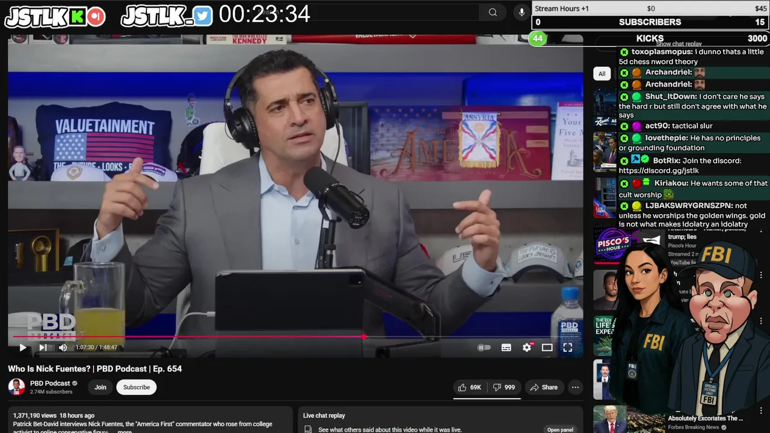Viewport: 770px width, 433px height.
Task: Click the '2.74M subscribers' count
Action: point(51,392)
